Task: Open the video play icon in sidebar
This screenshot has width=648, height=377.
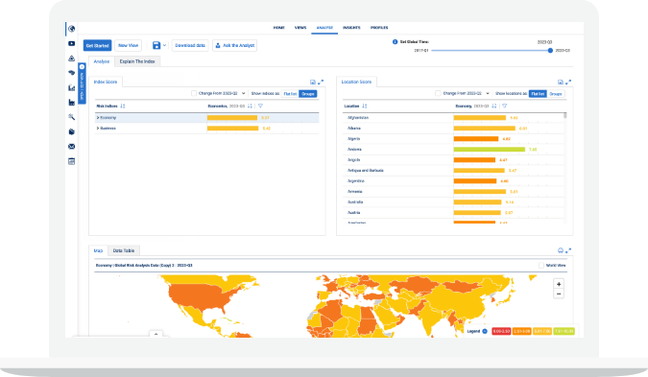Action: point(71,43)
